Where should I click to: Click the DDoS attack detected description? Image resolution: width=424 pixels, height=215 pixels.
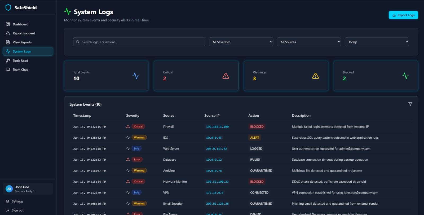click(x=329, y=182)
